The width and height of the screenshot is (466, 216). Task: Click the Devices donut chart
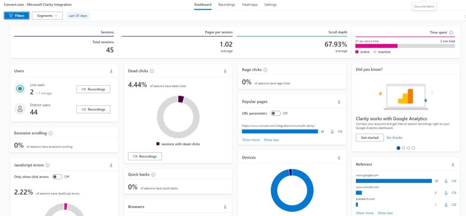[x=292, y=190]
